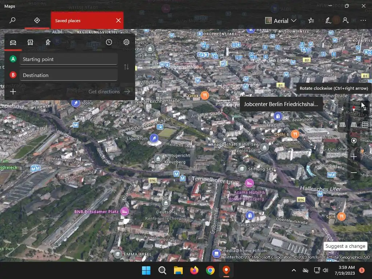Viewport: 372px width, 279px height.
Task: Open route options gear icon
Action: (x=126, y=42)
